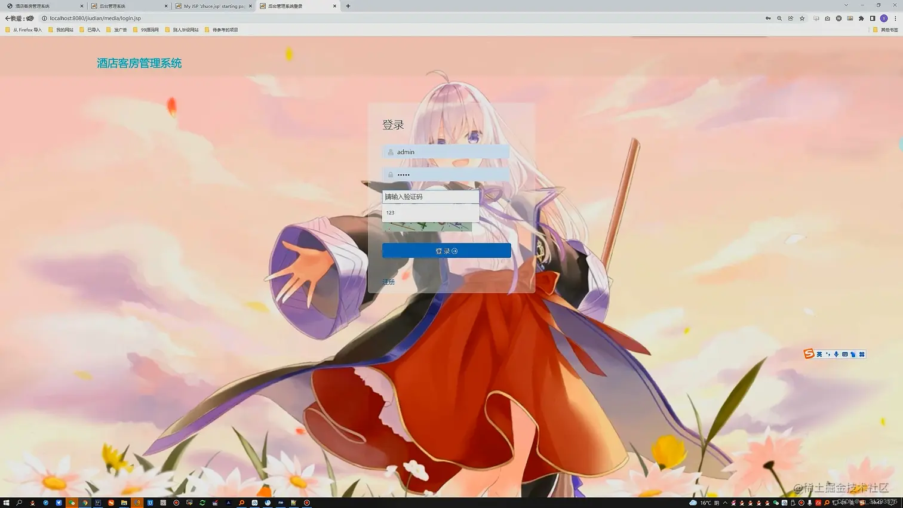The height and width of the screenshot is (508, 903).
Task: Open the Sogou soft keyboard icon
Action: pos(844,355)
